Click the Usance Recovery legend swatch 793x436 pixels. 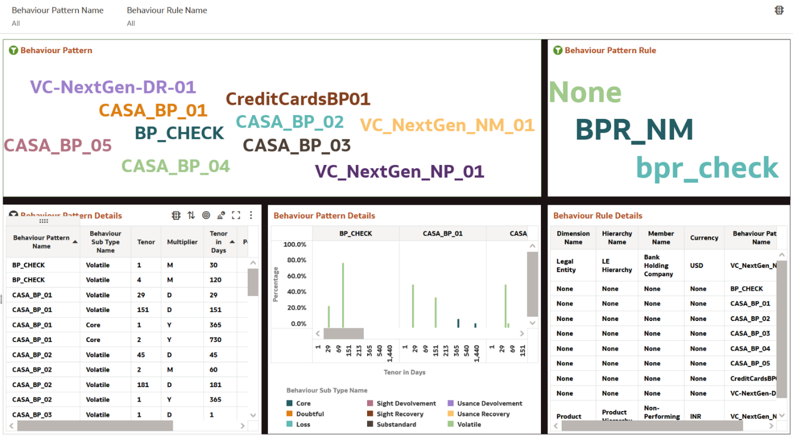[450, 414]
